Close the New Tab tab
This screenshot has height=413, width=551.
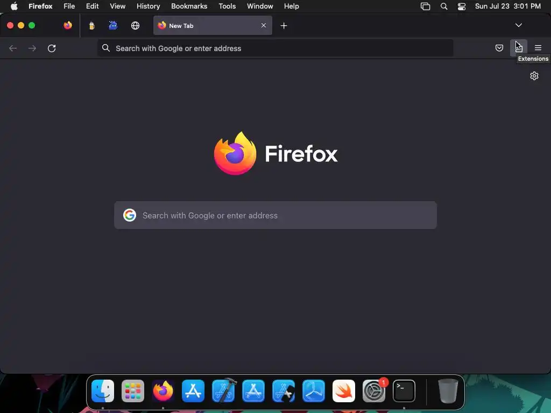[264, 25]
